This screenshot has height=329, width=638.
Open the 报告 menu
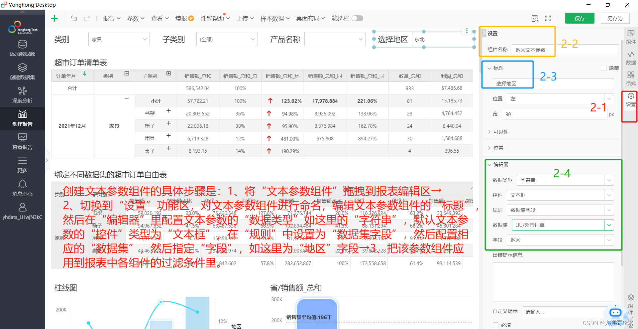tap(111, 18)
